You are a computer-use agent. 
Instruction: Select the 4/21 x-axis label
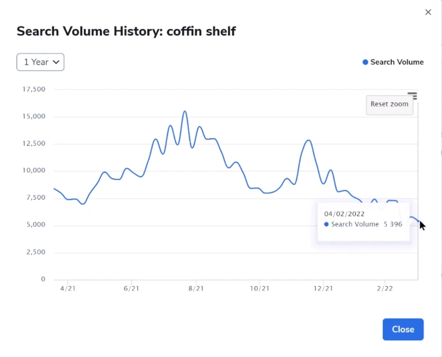coord(67,289)
